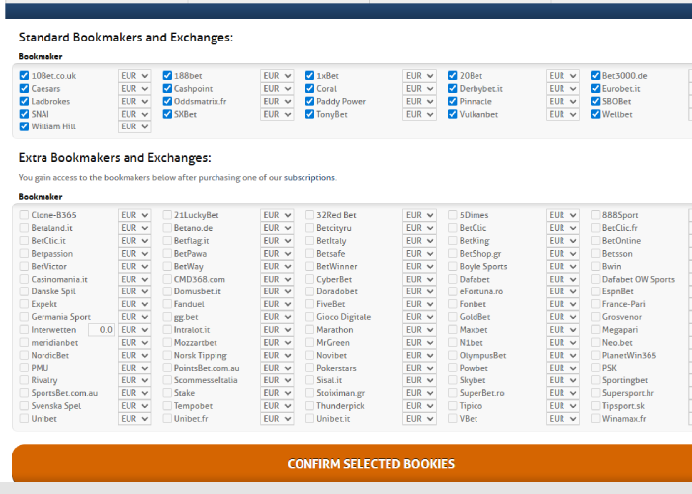The width and height of the screenshot is (692, 494).
Task: Tick the BetWay checkbox
Action: (167, 266)
